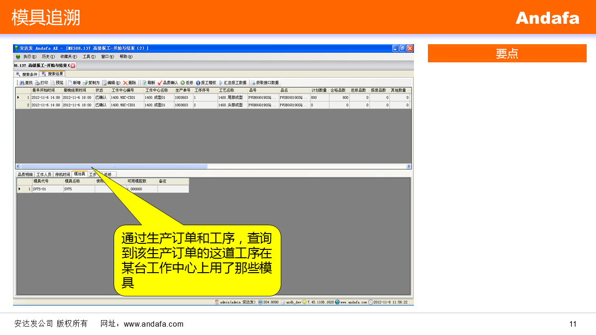Click the 生产单号 column header
Viewport: 596px width, 335px height.
[183, 90]
